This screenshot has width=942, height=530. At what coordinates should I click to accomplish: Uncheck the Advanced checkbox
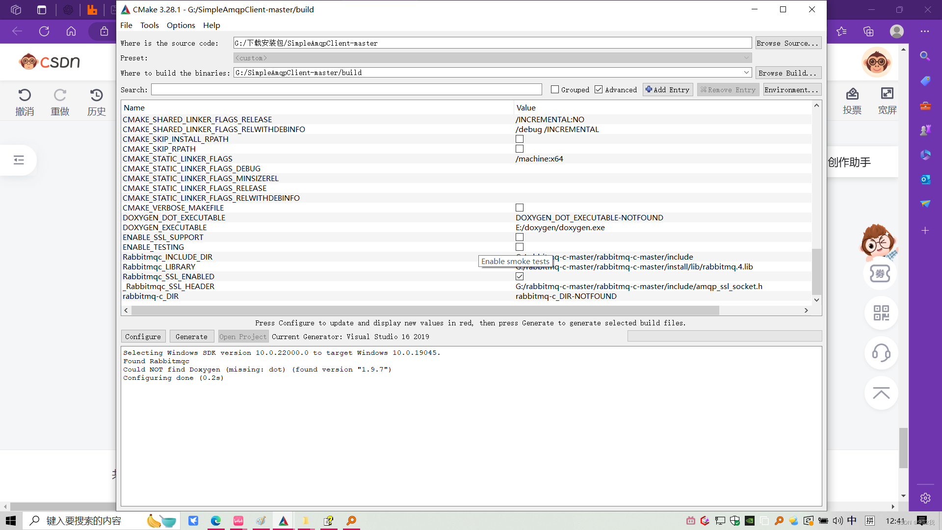[x=599, y=89]
